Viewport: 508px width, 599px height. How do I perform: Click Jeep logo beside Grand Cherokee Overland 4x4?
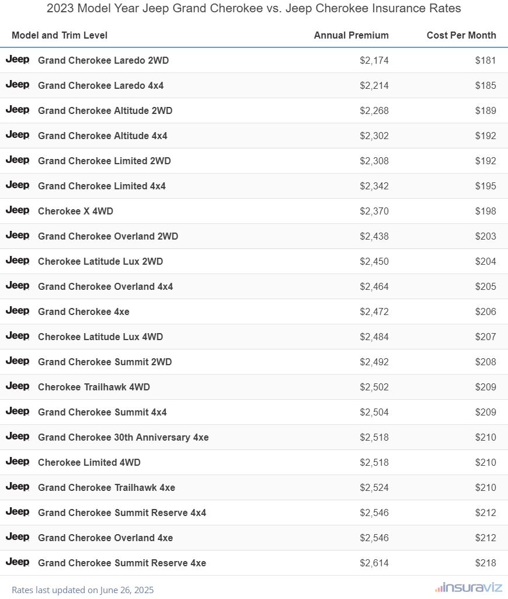tap(18, 286)
